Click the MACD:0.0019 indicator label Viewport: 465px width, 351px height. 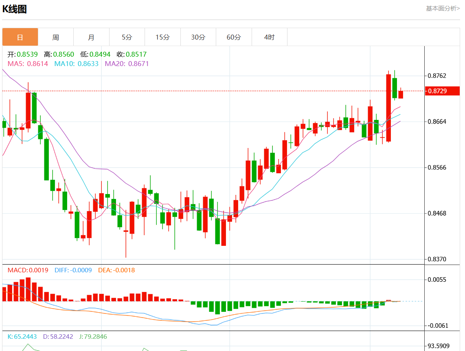click(x=28, y=270)
